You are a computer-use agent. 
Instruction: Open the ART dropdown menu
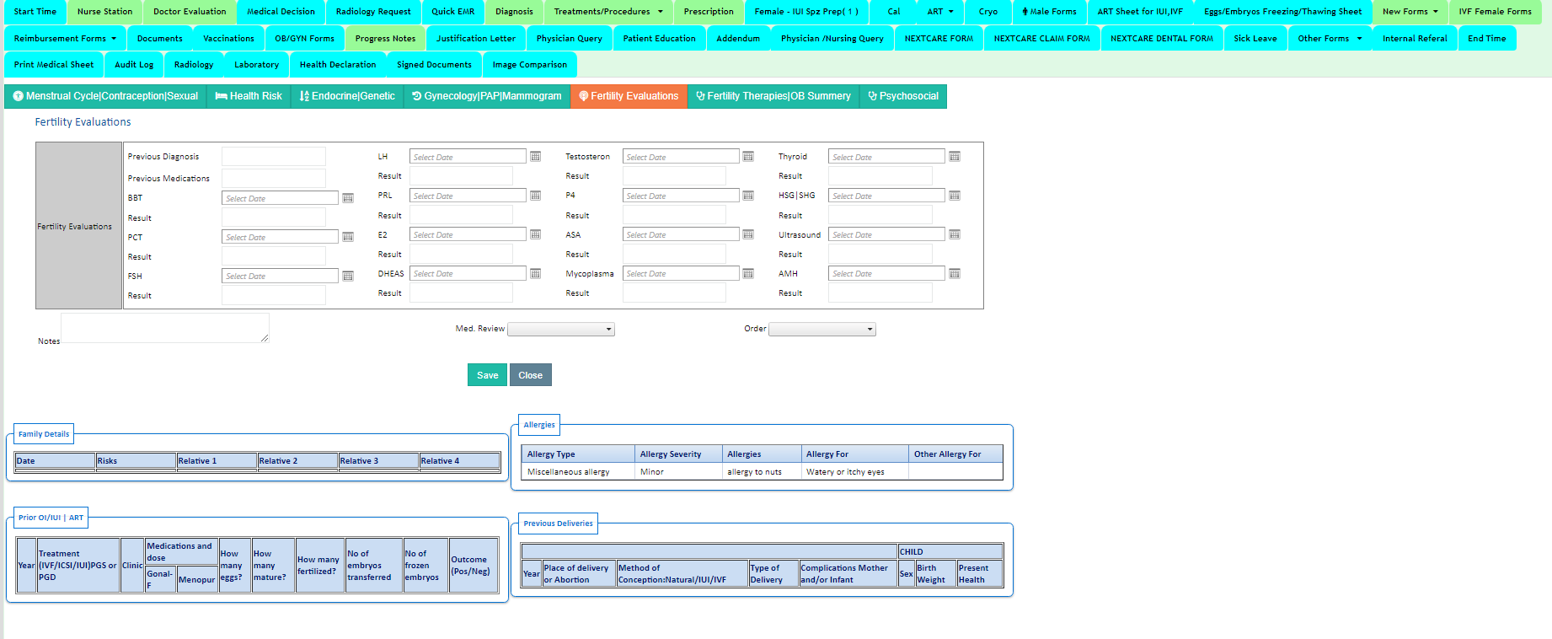pyautogui.click(x=941, y=12)
